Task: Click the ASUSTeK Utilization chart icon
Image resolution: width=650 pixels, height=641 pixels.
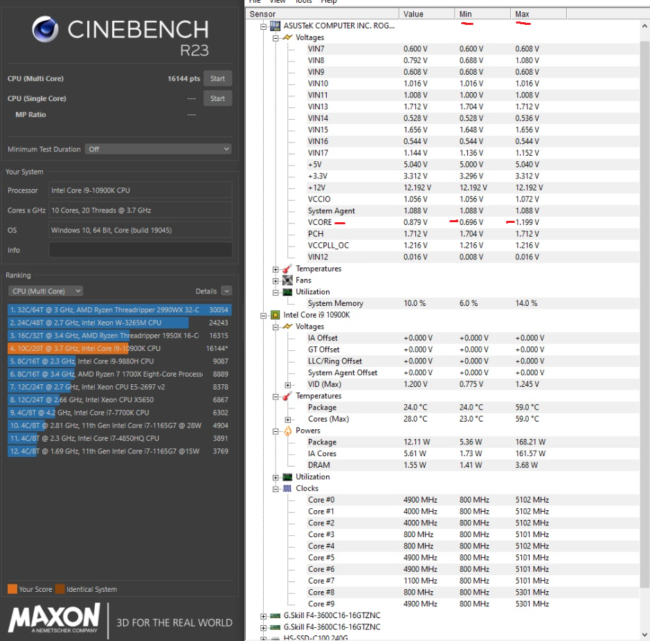Action: tap(287, 292)
